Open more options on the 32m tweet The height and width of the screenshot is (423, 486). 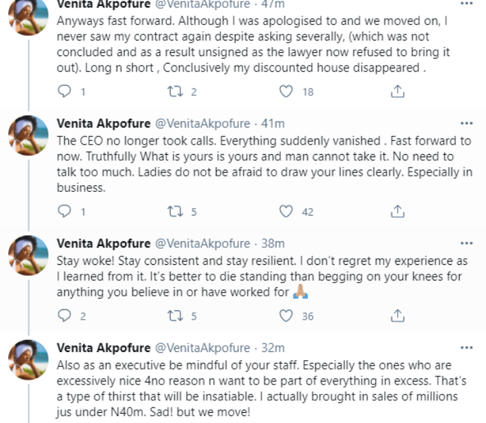click(x=466, y=348)
